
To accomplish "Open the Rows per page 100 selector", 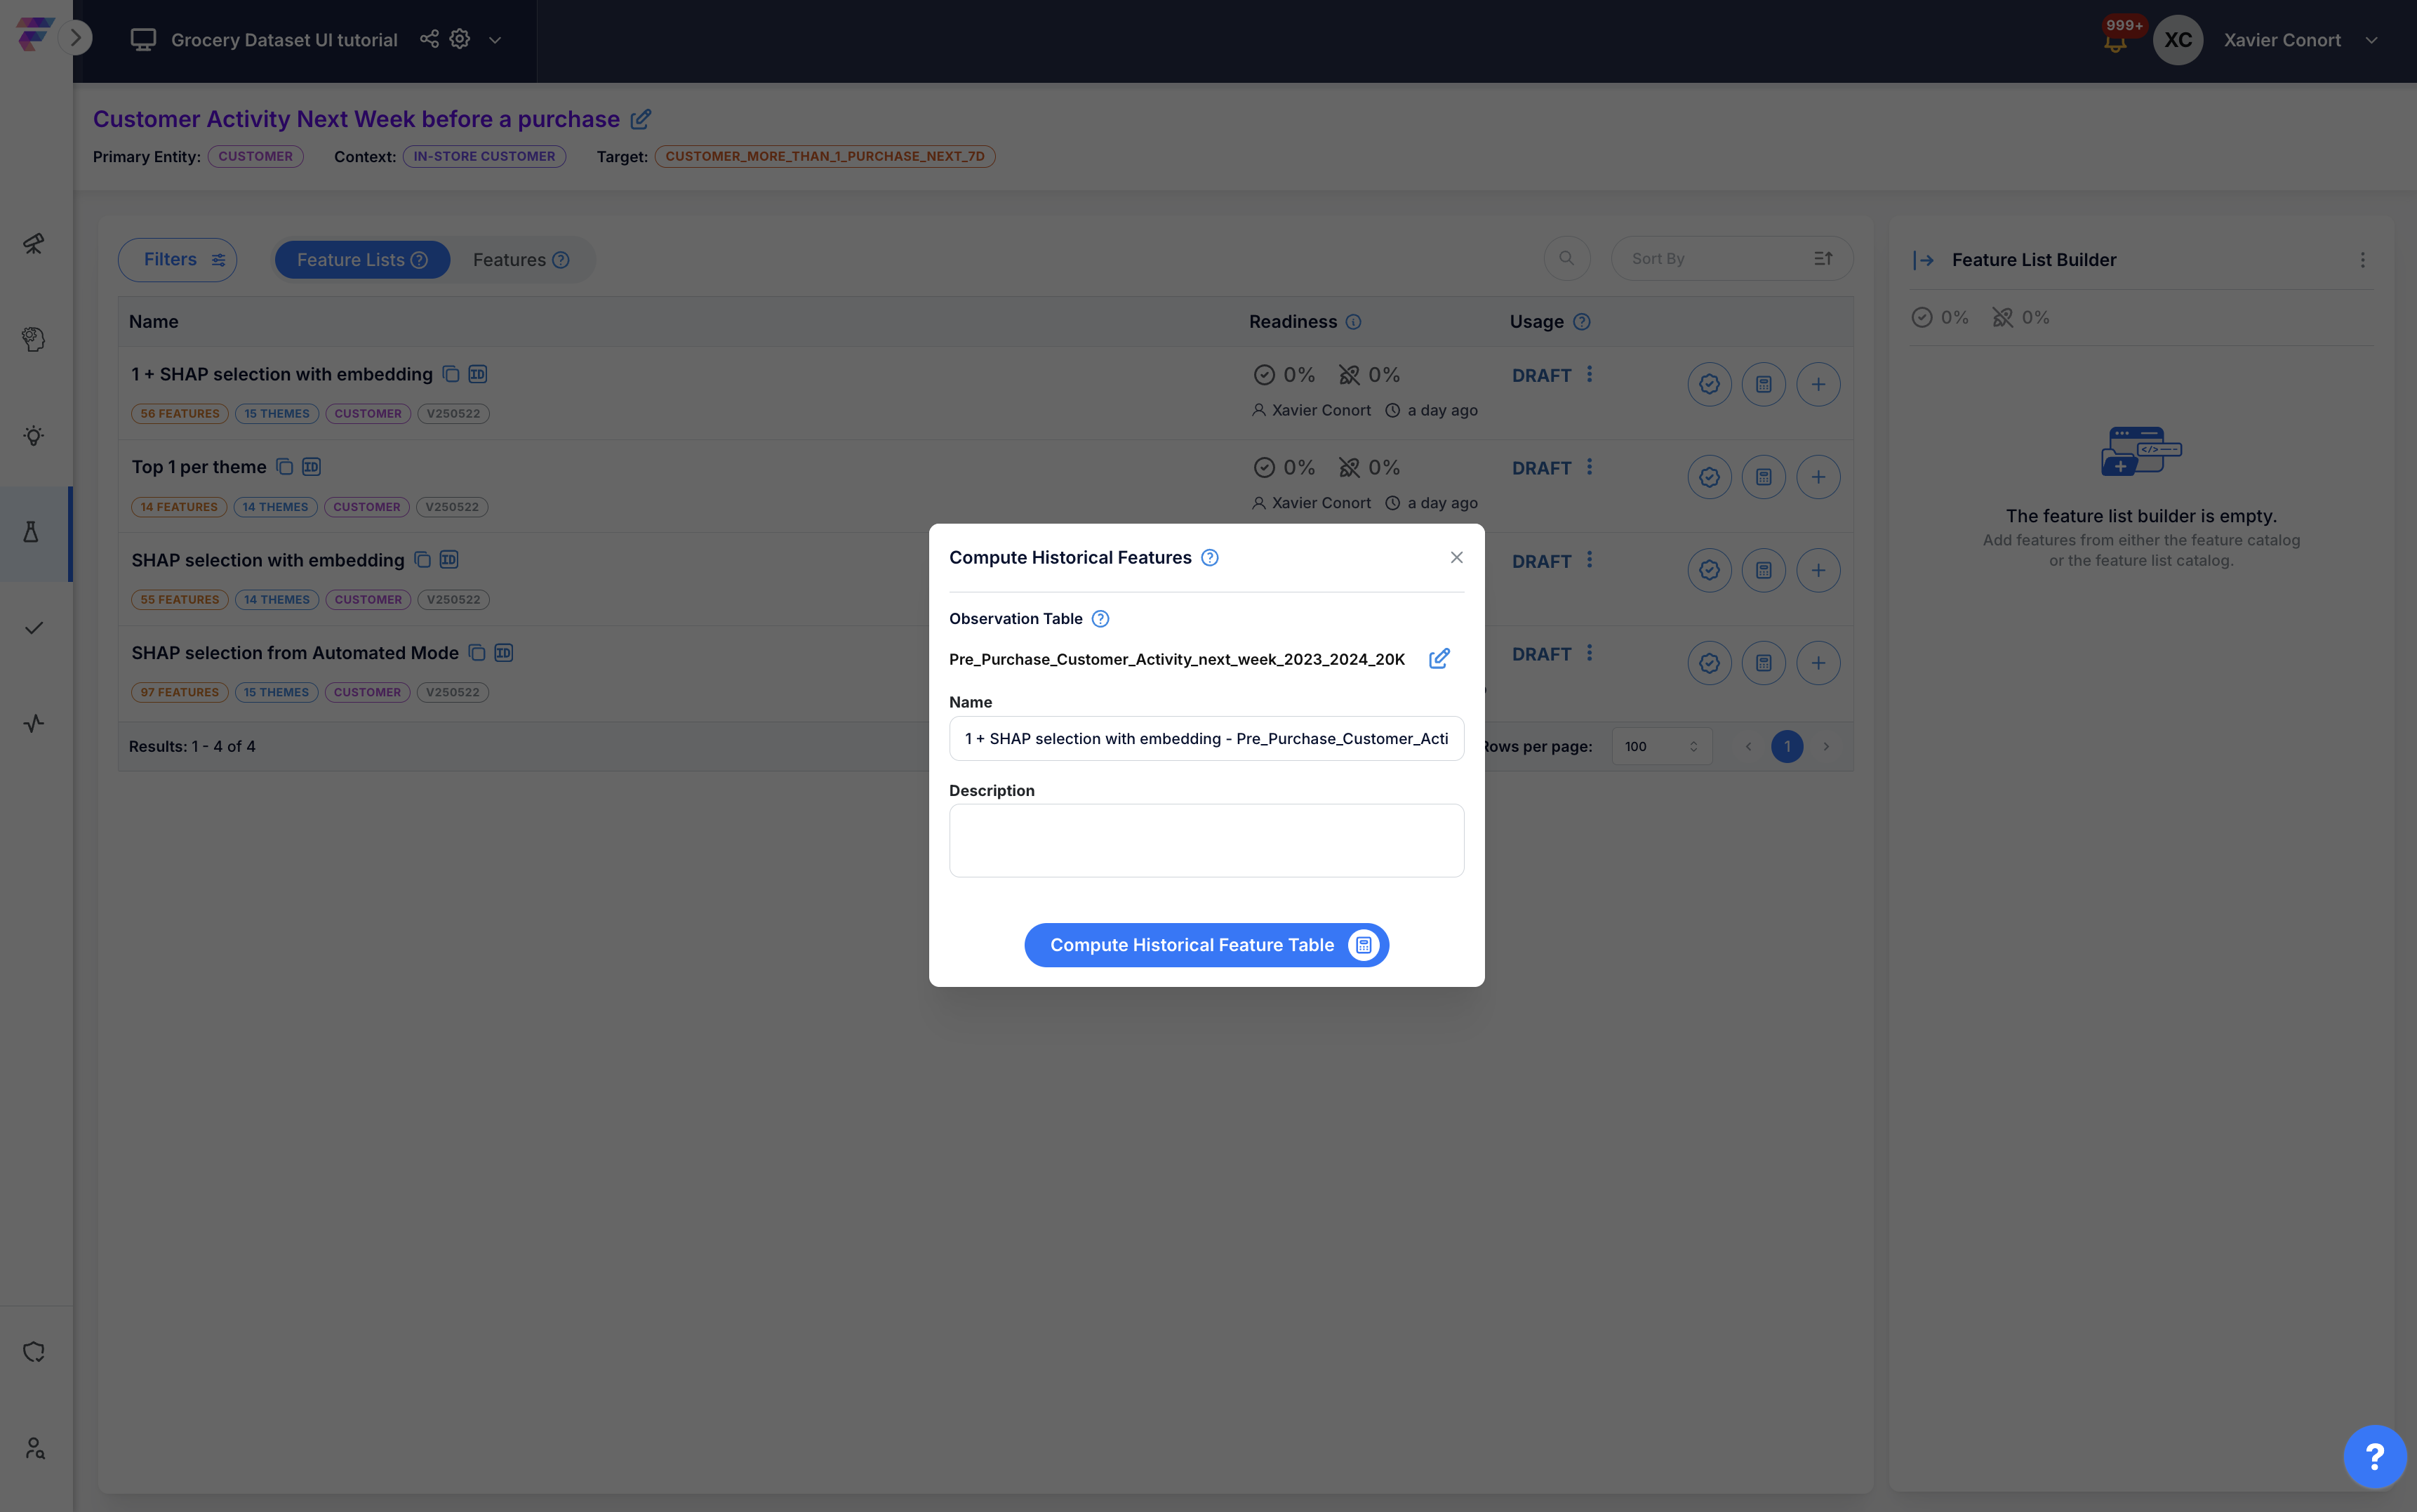I will pyautogui.click(x=1661, y=746).
